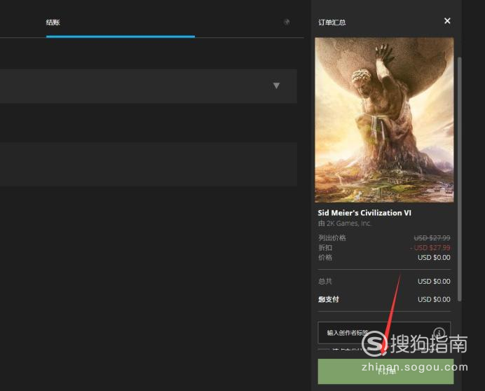Screen dimensions: 485x391
Task: Click the 输入创作者标签 creator tag field
Action: 384,333
